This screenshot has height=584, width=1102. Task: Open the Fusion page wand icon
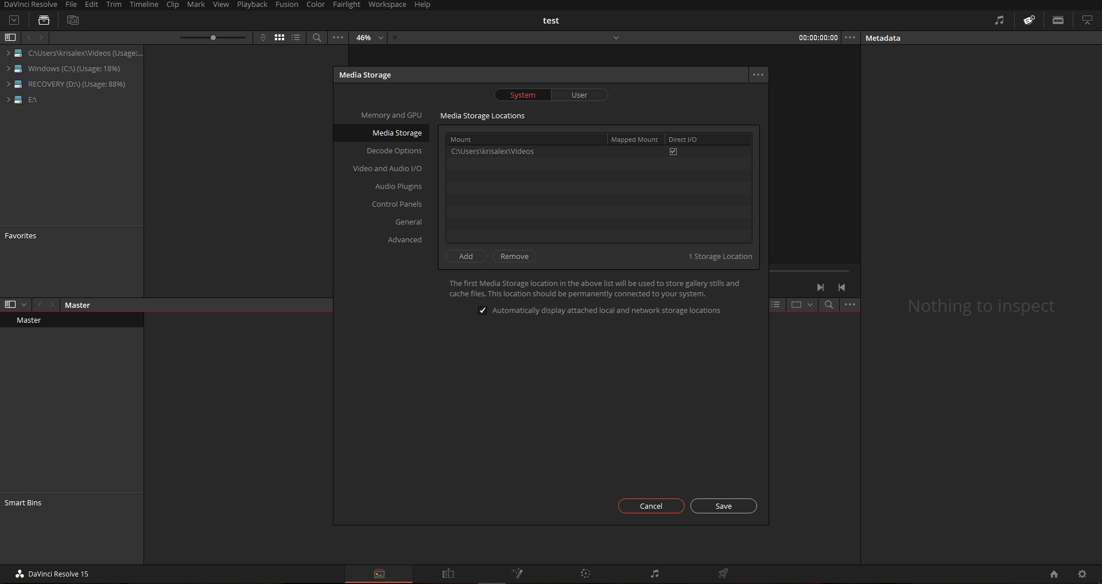coord(517,573)
